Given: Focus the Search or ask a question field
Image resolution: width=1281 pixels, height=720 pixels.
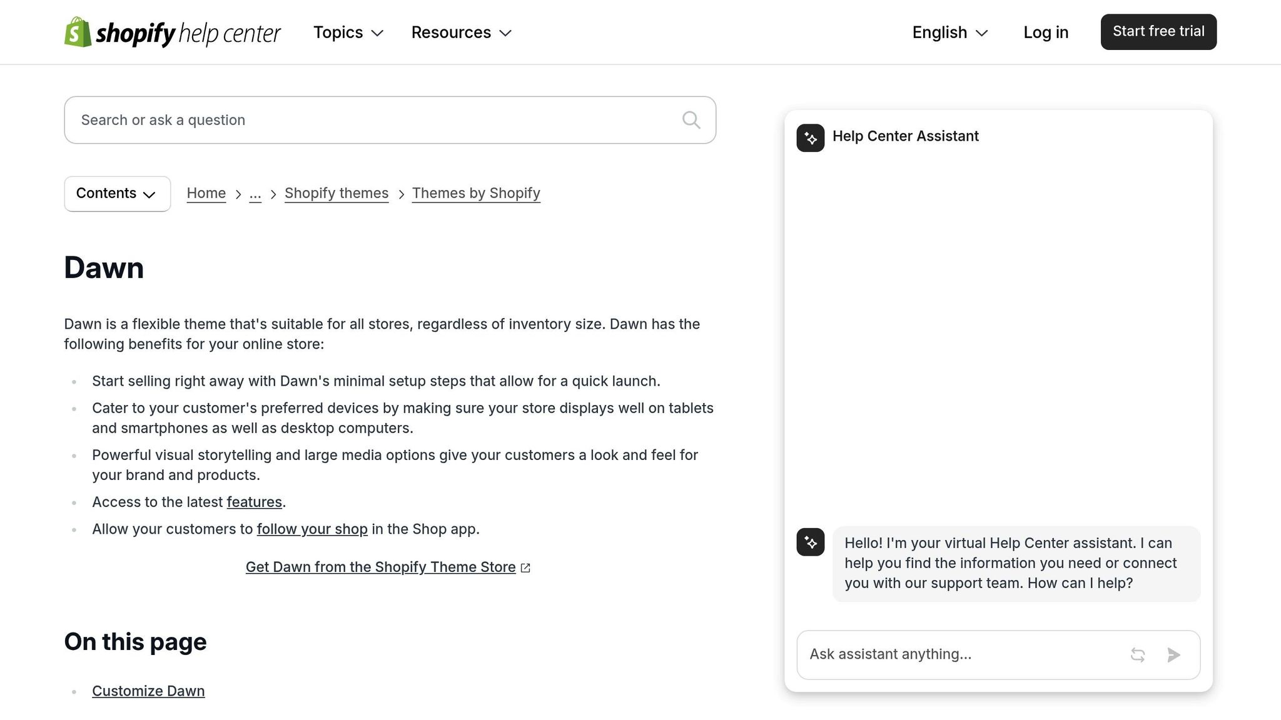Looking at the screenshot, I should click(x=390, y=120).
